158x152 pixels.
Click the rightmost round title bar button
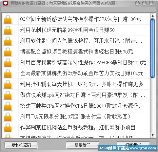coord(151,3)
